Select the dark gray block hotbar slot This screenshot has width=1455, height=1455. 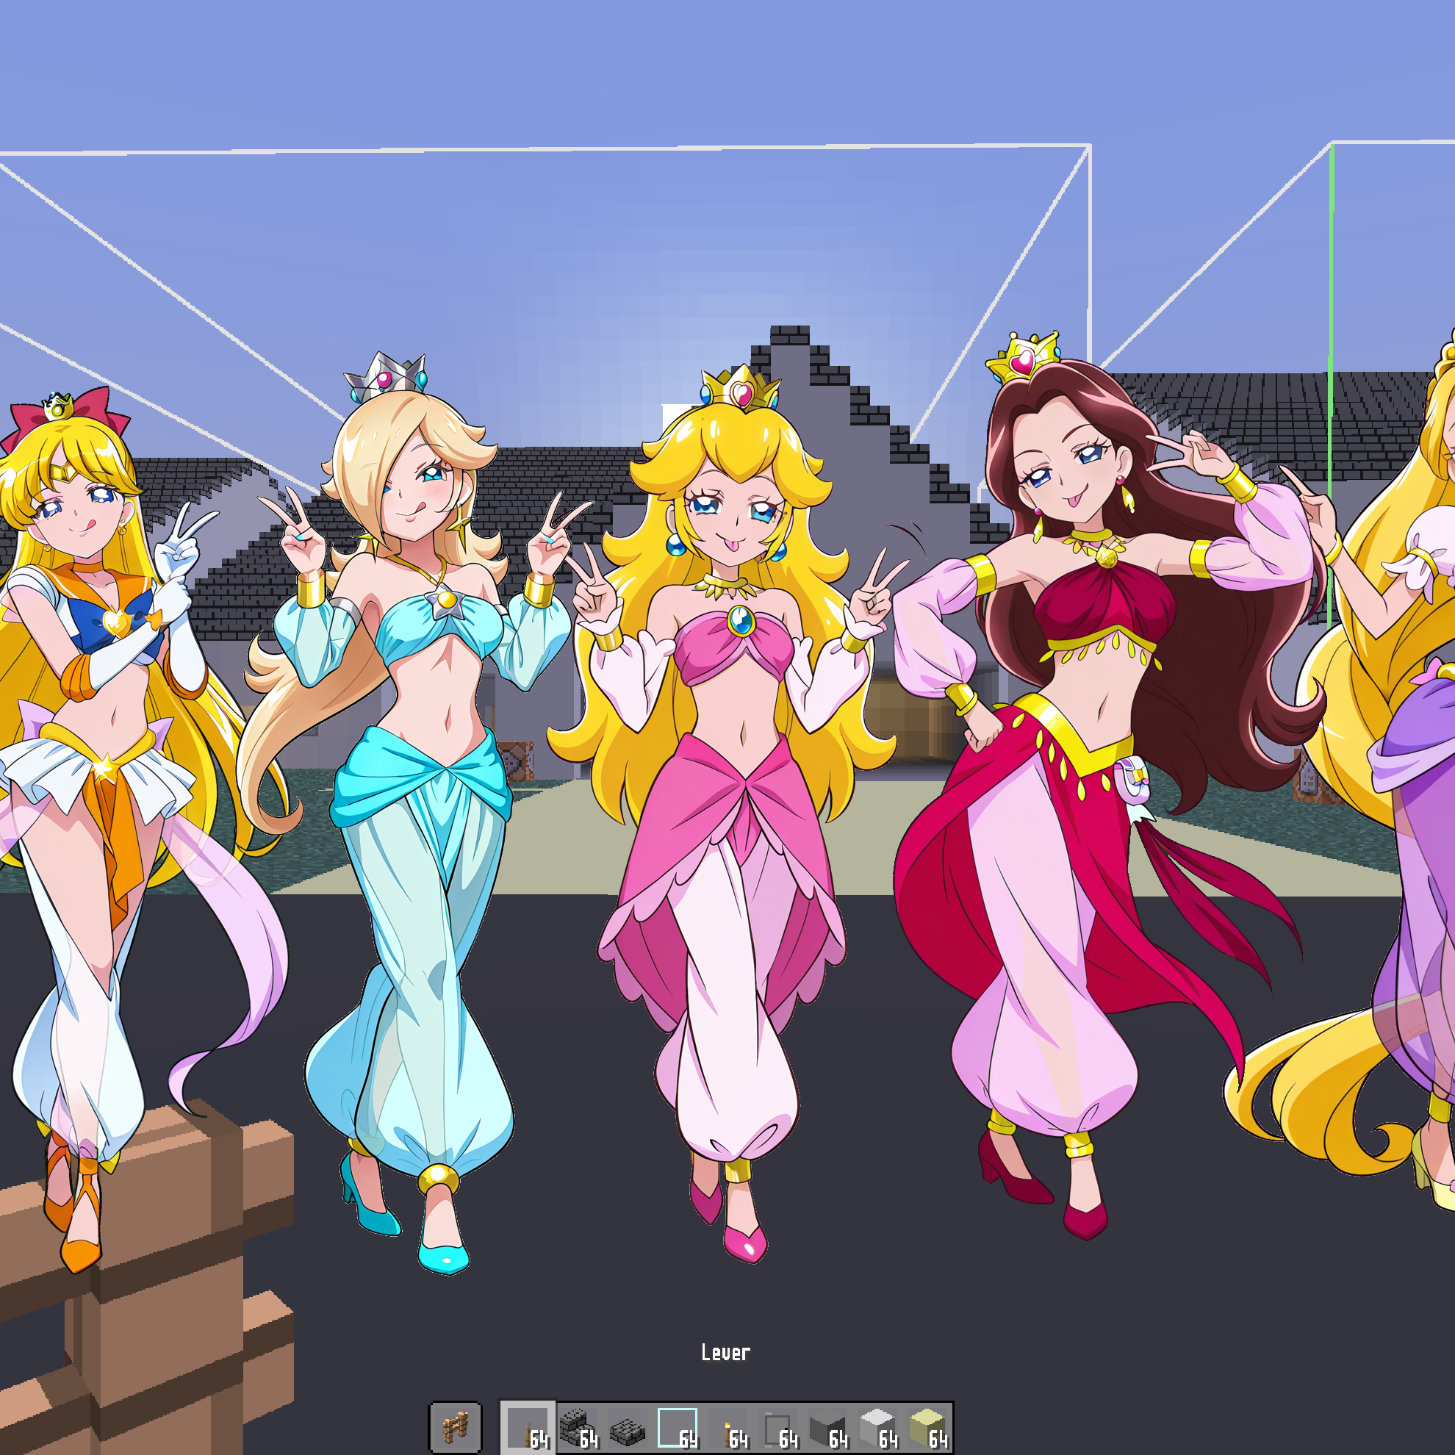pyautogui.click(x=827, y=1428)
